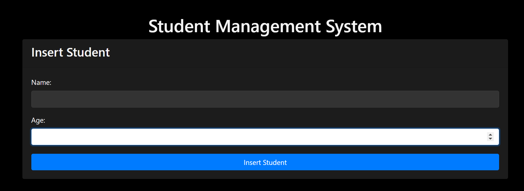Click the "Insert Student" card heading
This screenshot has height=191, width=524.
point(71,52)
